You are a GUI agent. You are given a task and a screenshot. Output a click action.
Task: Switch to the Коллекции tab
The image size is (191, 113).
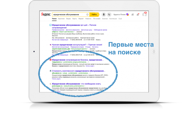coord(113,19)
